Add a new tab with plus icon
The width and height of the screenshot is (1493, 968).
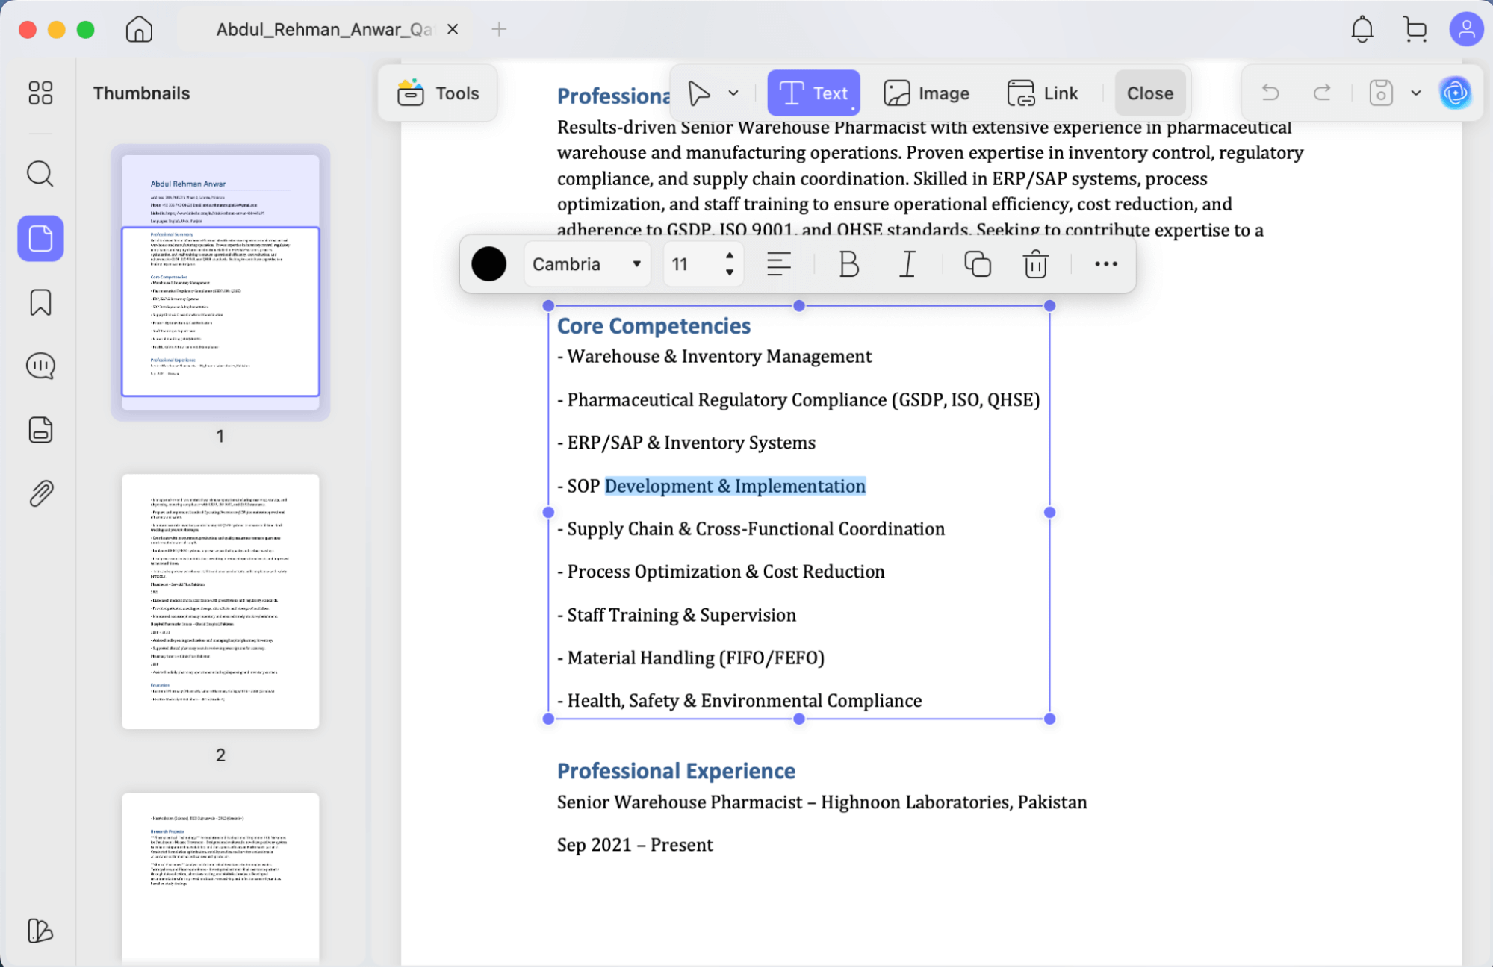click(499, 29)
